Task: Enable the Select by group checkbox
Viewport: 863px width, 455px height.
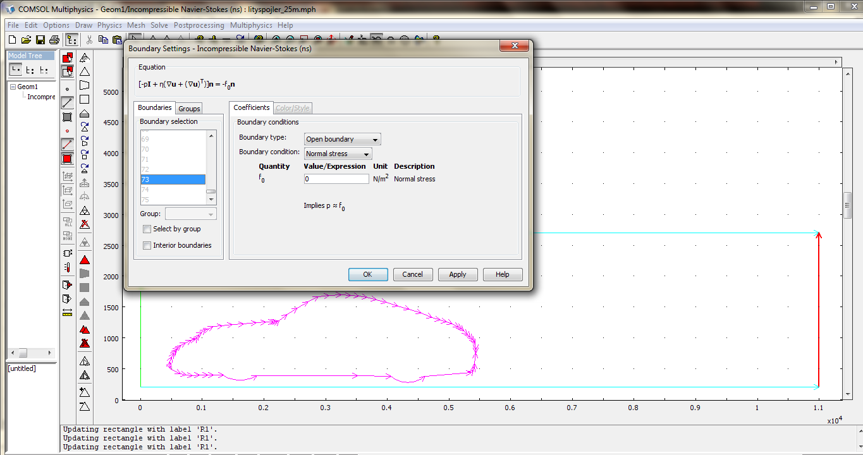Action: click(x=147, y=229)
